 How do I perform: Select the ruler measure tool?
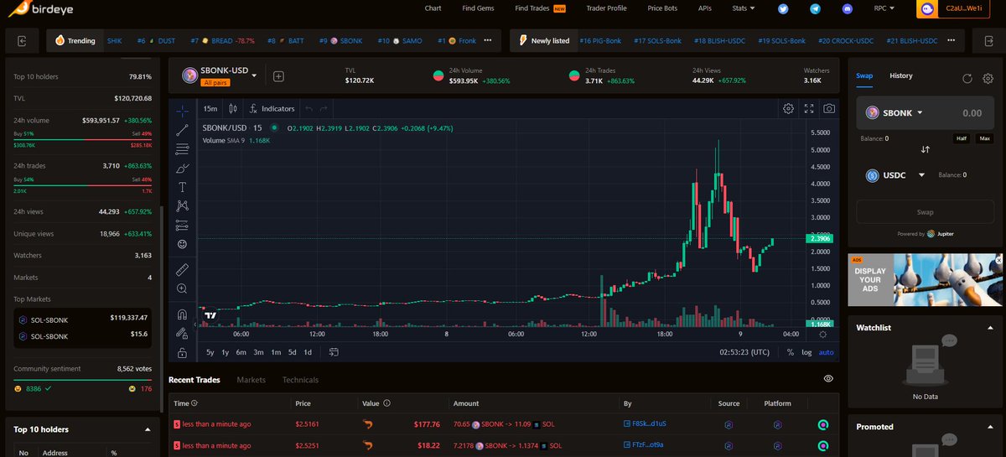(182, 269)
